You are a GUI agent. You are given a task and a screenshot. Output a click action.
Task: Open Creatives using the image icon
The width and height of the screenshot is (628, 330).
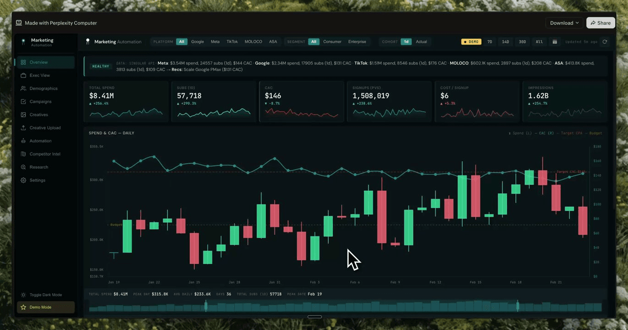[x=23, y=115]
